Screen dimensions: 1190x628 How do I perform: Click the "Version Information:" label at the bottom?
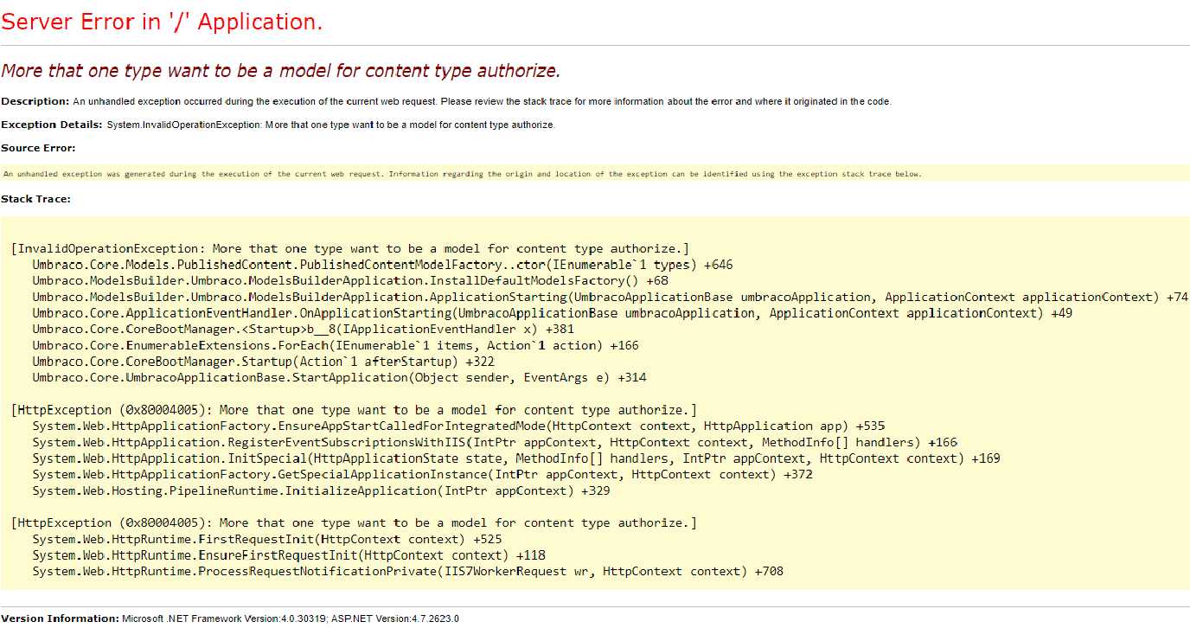click(x=60, y=618)
